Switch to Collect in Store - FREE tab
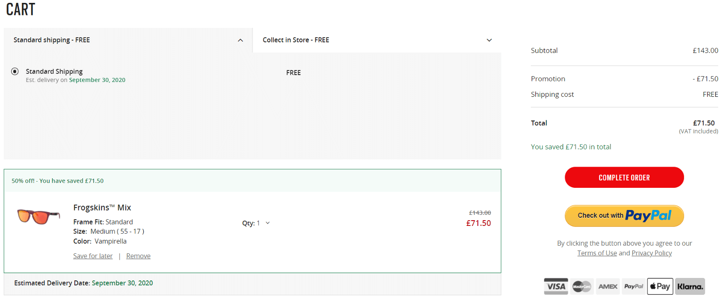Viewport: 724px width, 303px height. pos(377,40)
